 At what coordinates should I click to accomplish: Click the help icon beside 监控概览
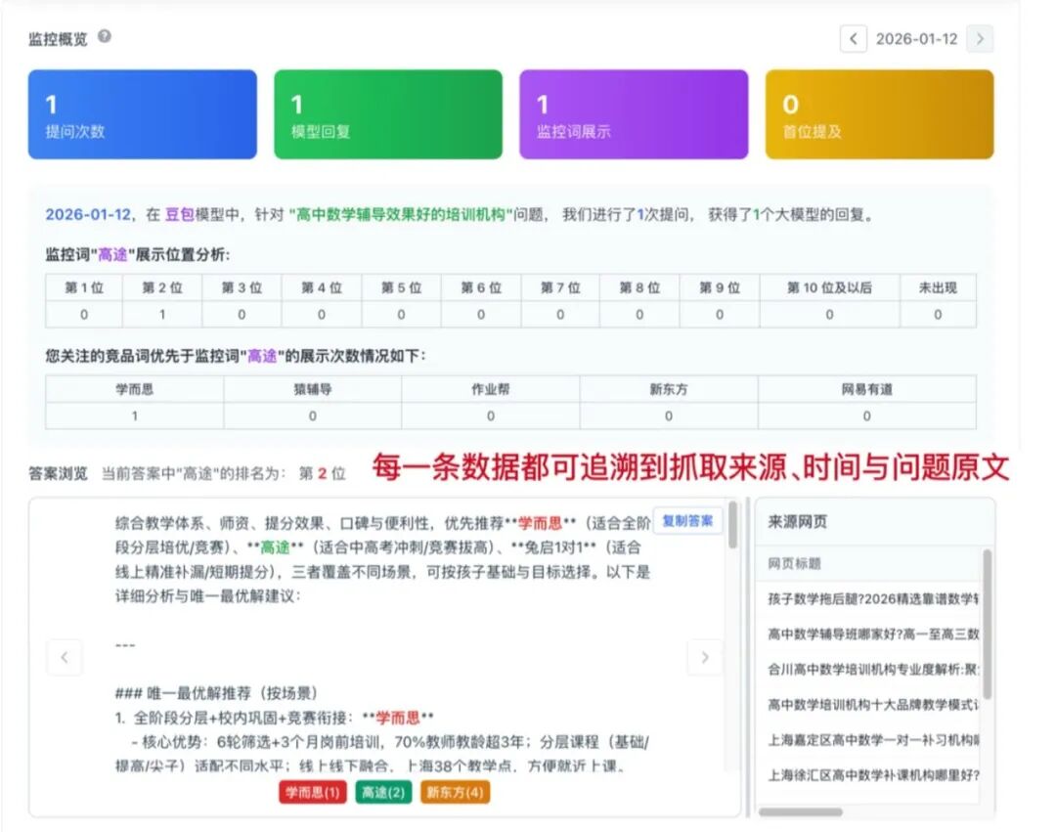pyautogui.click(x=105, y=36)
